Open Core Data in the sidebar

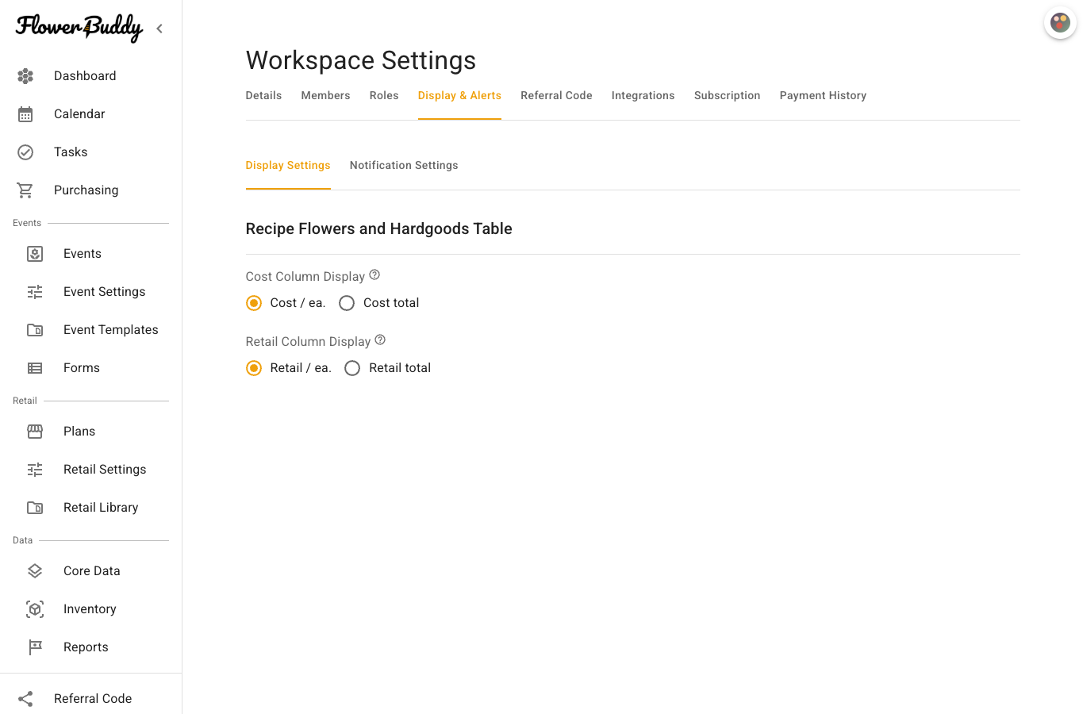[91, 571]
